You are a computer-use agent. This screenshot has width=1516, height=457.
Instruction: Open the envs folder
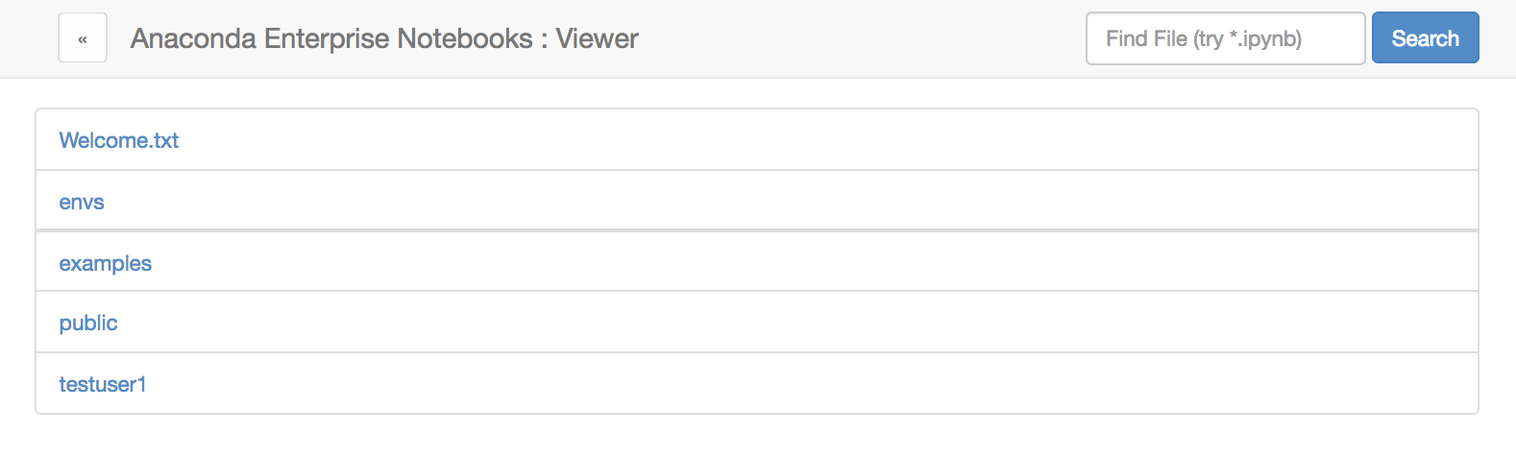click(82, 202)
